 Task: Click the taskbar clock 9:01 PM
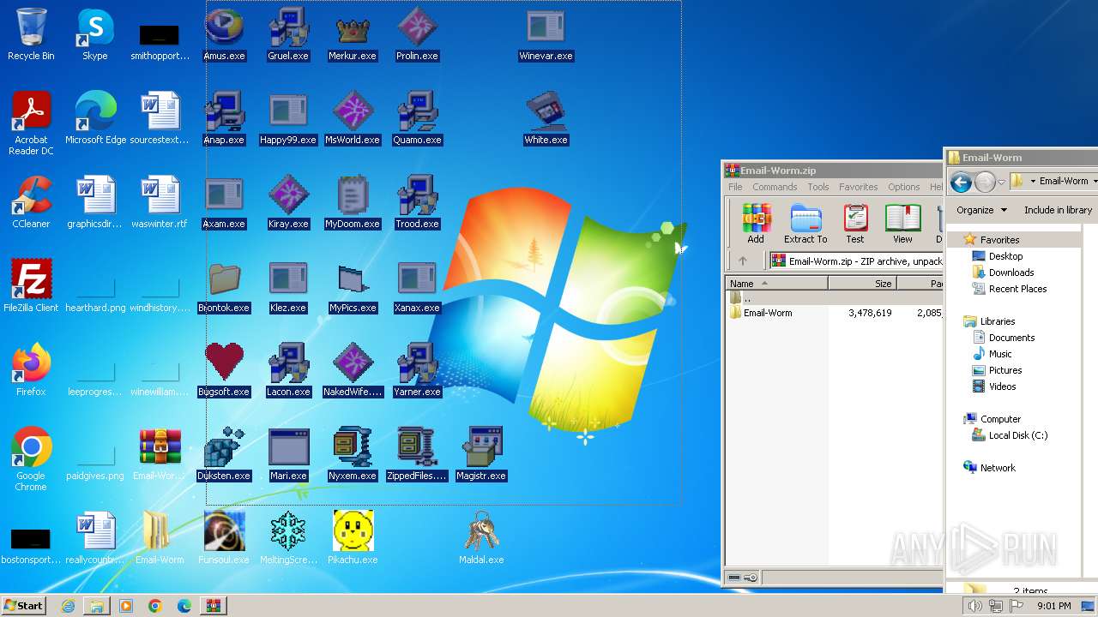point(1053,606)
